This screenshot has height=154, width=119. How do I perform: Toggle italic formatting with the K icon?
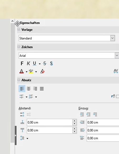click(x=28, y=63)
